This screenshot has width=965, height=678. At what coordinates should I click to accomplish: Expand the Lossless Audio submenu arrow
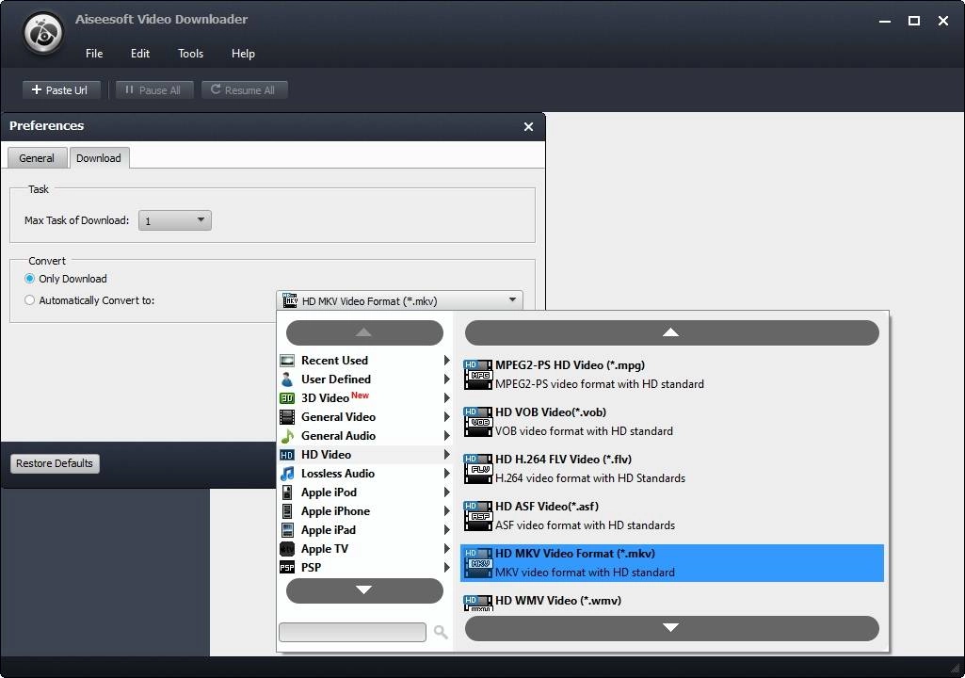click(x=447, y=474)
